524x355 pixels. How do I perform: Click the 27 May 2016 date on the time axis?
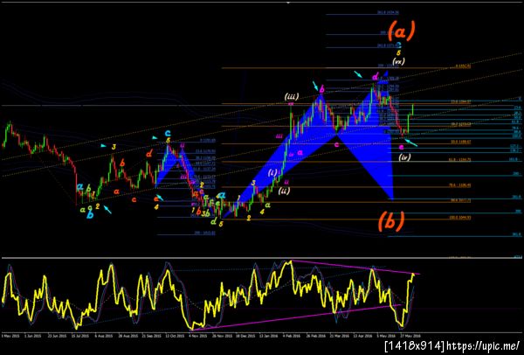pyautogui.click(x=410, y=335)
